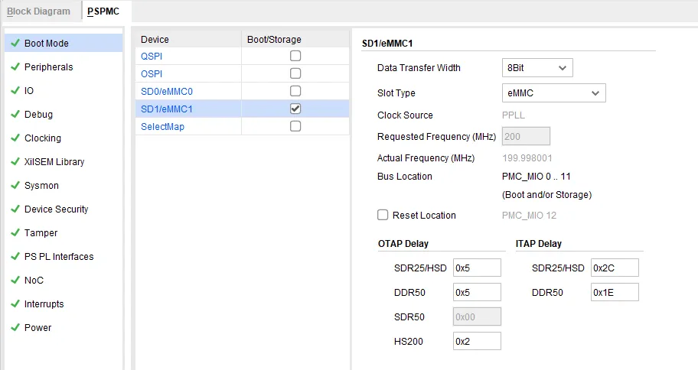This screenshot has height=370, width=698.
Task: Select the Clocking section in sidebar
Action: (42, 138)
